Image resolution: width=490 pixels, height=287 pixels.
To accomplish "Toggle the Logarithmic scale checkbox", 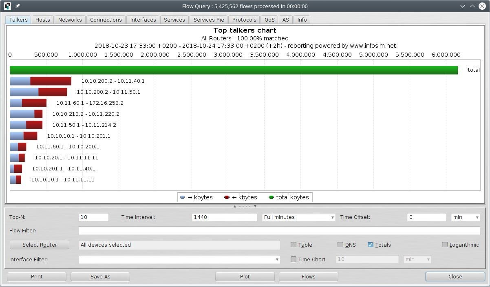I will [x=445, y=245].
